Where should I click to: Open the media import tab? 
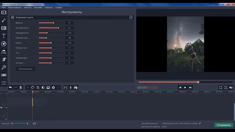4,12
